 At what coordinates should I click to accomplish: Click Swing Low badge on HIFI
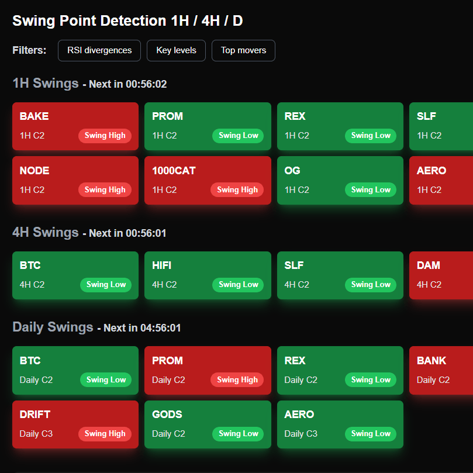click(238, 285)
